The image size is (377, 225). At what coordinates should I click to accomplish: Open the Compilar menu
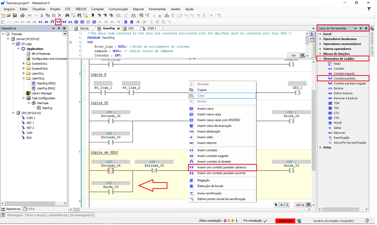(97, 9)
